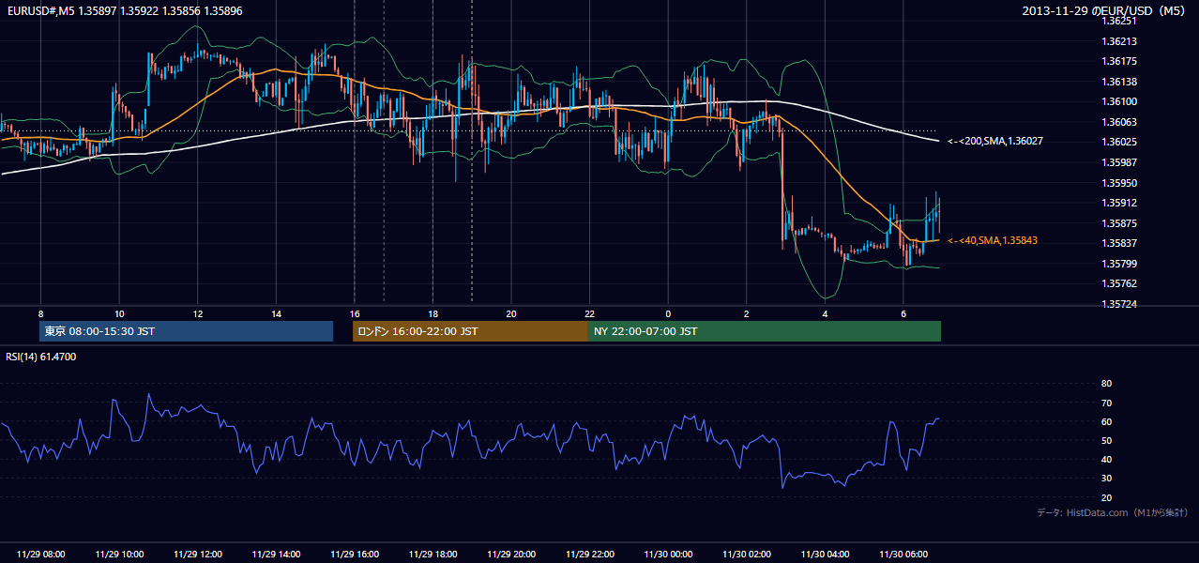
Task: Click hour label 18 under price chart
Action: pos(433,313)
